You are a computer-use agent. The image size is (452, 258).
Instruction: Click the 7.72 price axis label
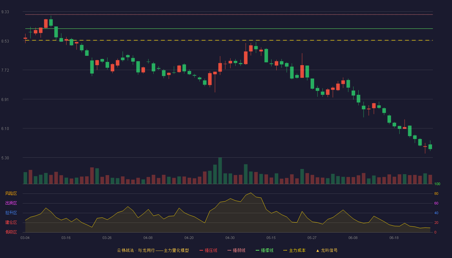5,70
